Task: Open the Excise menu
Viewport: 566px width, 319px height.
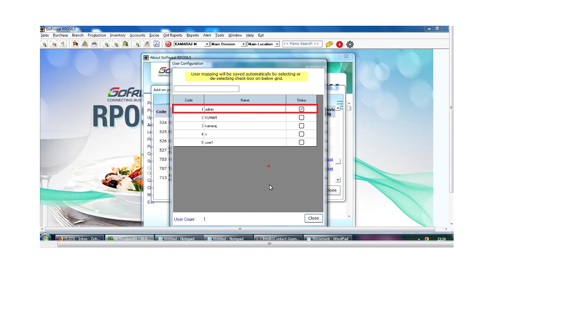Action: click(154, 35)
